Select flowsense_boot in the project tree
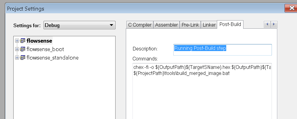This screenshot has height=119, width=297. [45, 49]
